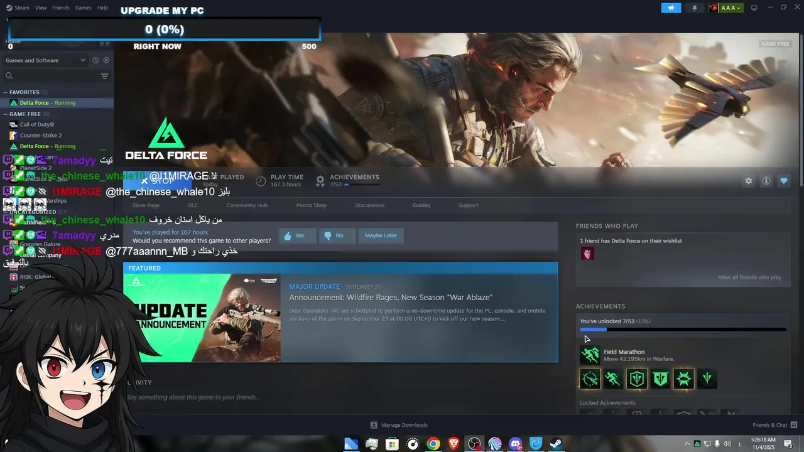Open the Guides tab
Viewport: 804px width, 452px height.
coord(421,205)
